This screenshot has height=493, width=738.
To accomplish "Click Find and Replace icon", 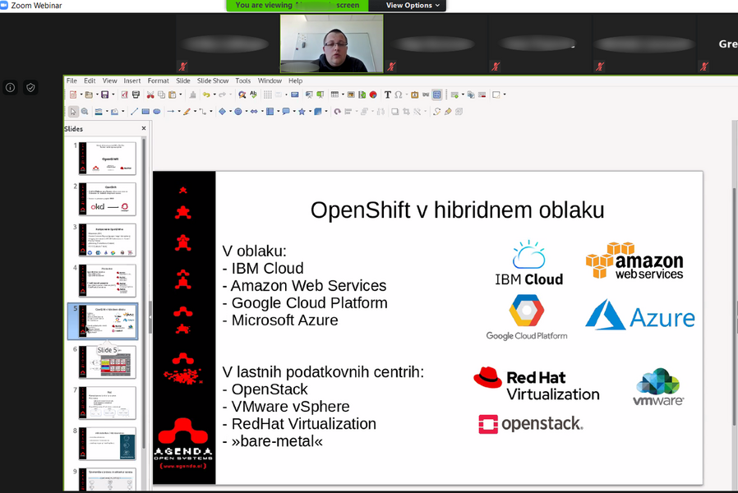I will click(242, 94).
